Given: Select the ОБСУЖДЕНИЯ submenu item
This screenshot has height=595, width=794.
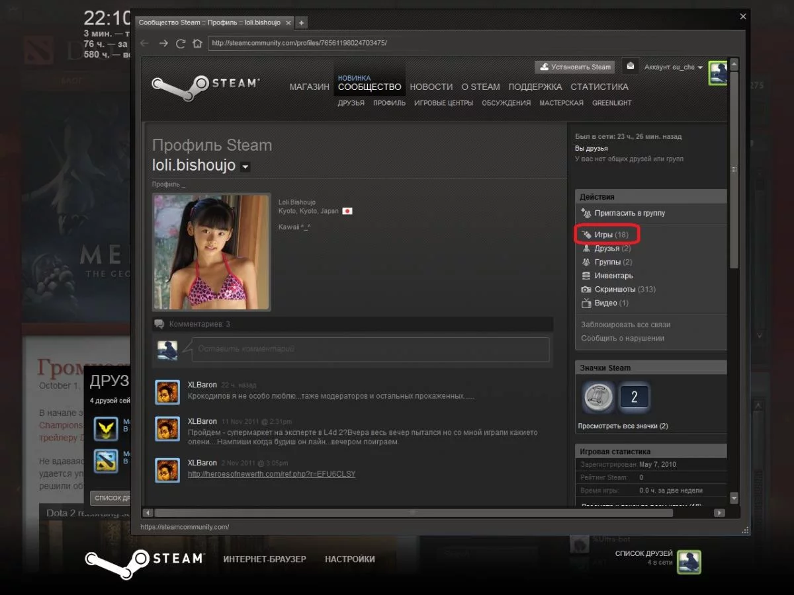Looking at the screenshot, I should (506, 103).
